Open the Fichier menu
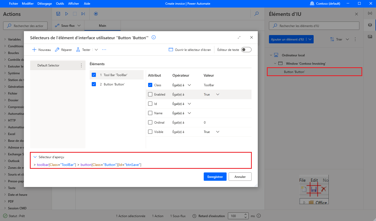This screenshot has height=221, width=376. click(x=14, y=4)
